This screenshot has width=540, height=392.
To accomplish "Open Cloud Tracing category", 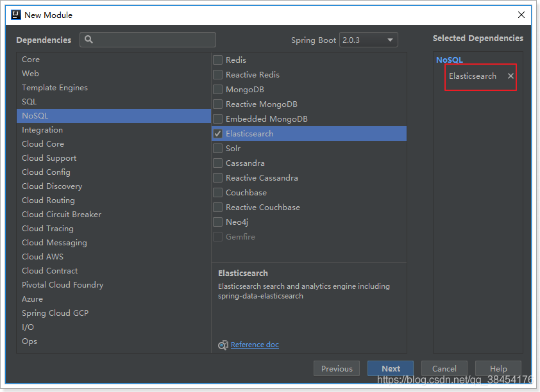I will coord(114,229).
